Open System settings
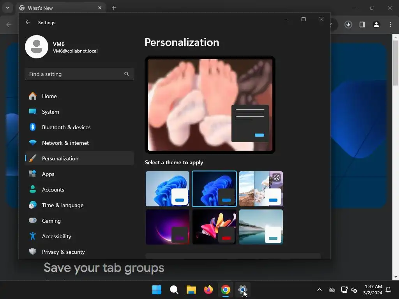Viewport: 399px width, 299px height. click(x=79, y=112)
